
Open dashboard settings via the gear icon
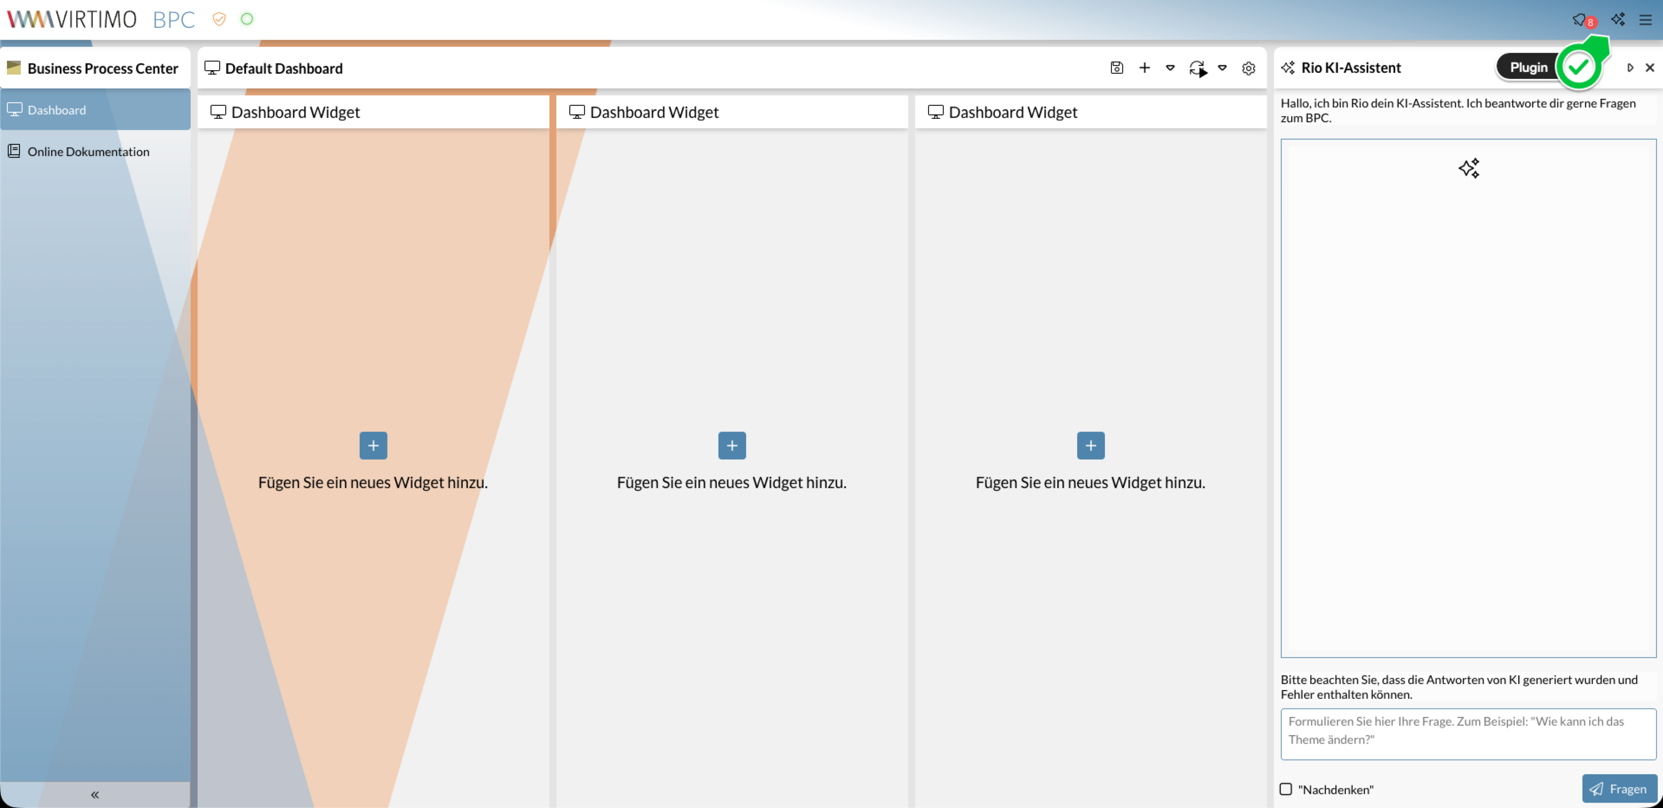tap(1248, 68)
